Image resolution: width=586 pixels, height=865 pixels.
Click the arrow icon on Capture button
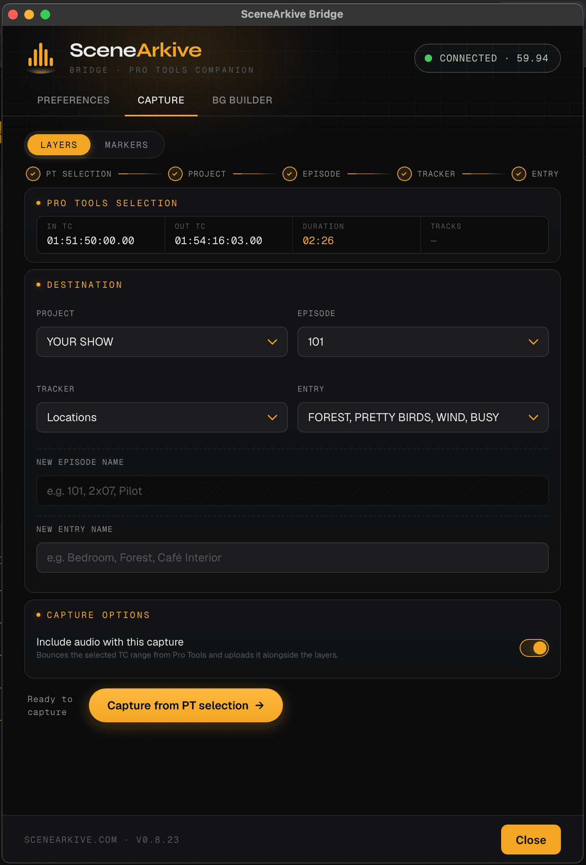[260, 705]
